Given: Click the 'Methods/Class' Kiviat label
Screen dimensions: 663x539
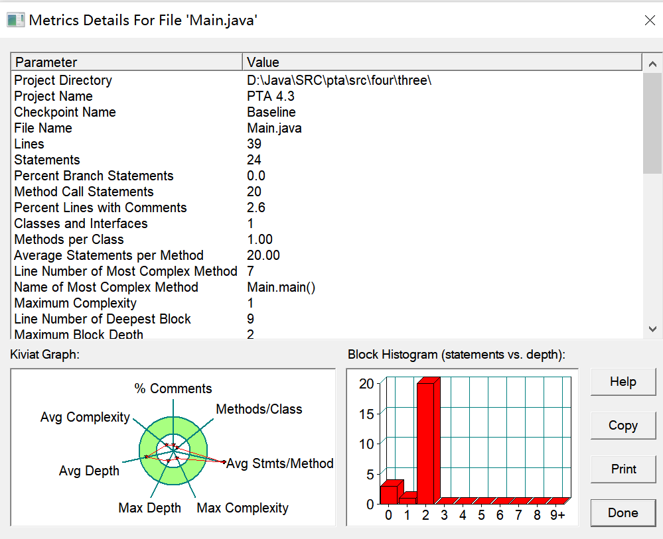Looking at the screenshot, I should click(x=259, y=409).
